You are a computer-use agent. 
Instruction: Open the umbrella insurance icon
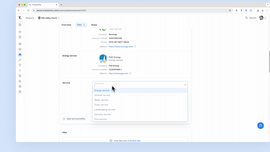(x=20, y=65)
